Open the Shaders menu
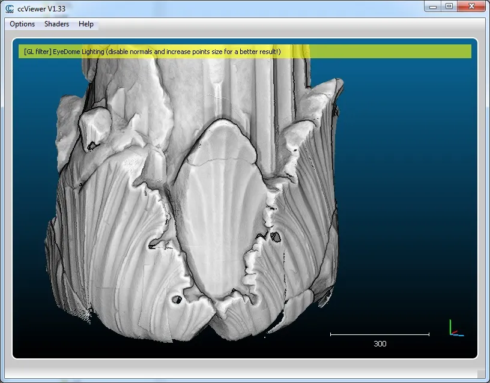The width and height of the screenshot is (490, 383). (x=56, y=24)
